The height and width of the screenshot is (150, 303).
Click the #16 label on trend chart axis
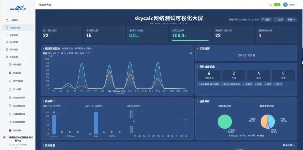[x=158, y=91]
